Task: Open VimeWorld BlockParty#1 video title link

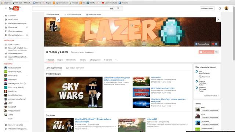Action: click(168, 100)
